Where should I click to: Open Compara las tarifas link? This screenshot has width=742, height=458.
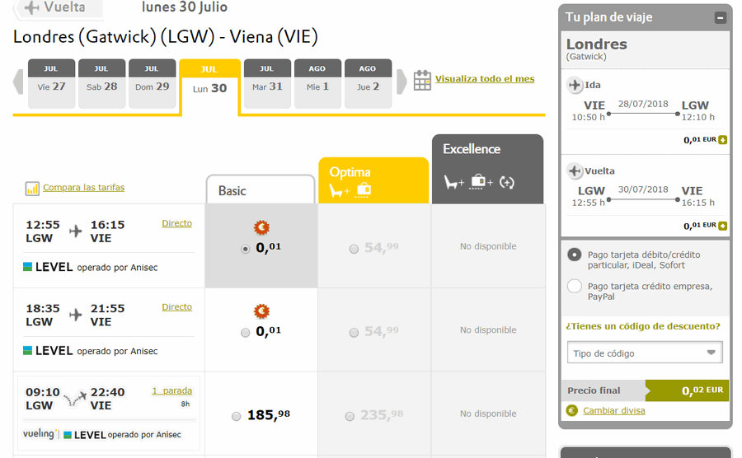click(84, 188)
